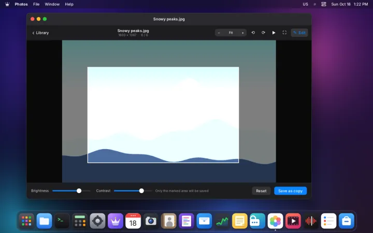Click the Photos app icon in dock
373x233 pixels.
click(x=275, y=221)
